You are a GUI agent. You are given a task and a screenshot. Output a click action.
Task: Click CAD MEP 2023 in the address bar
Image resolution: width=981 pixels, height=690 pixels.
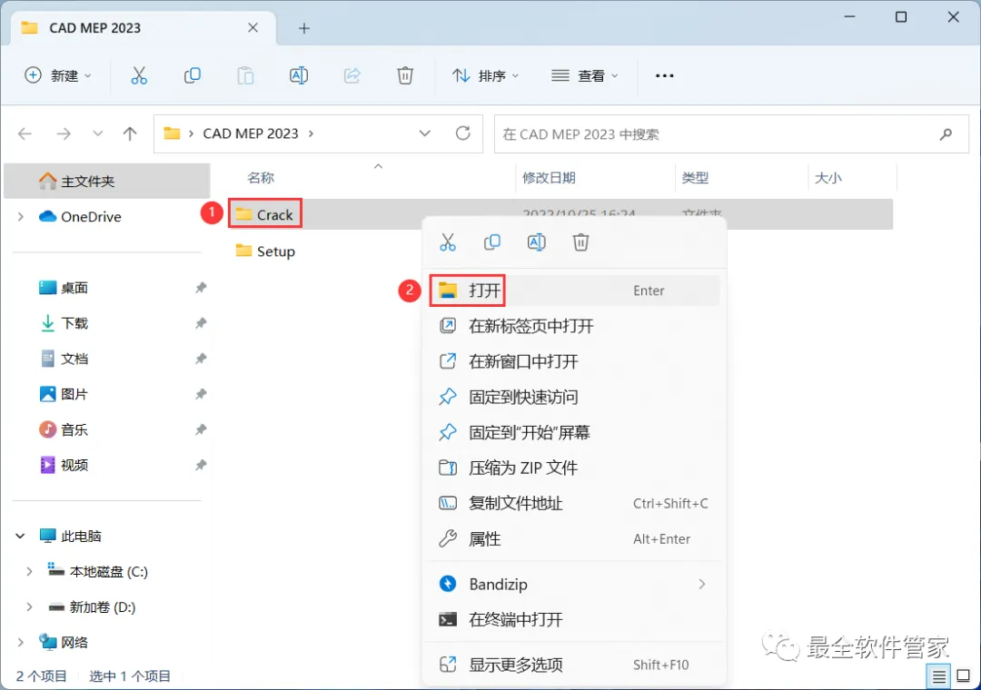(251, 133)
